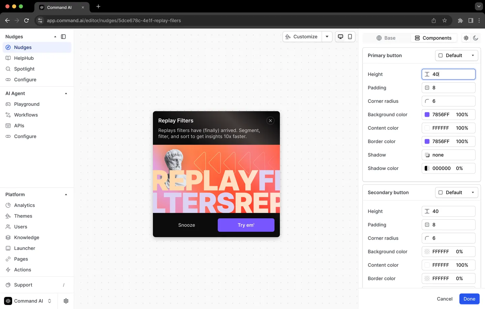This screenshot has width=485, height=309.
Task: Open Nudges in the sidebar
Action: tap(37, 47)
